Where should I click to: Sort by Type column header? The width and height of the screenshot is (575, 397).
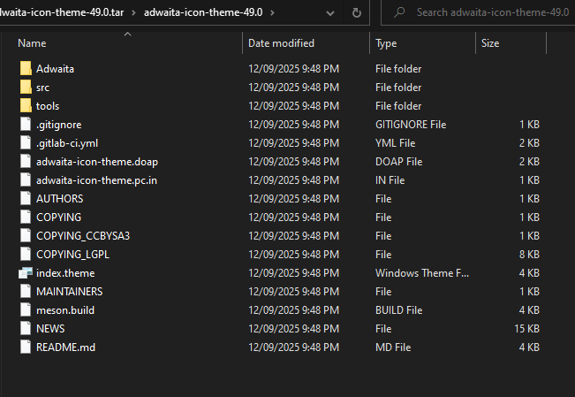click(386, 42)
